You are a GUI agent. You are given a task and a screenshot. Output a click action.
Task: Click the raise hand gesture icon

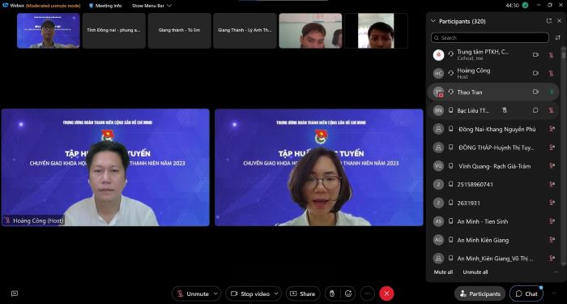click(332, 293)
